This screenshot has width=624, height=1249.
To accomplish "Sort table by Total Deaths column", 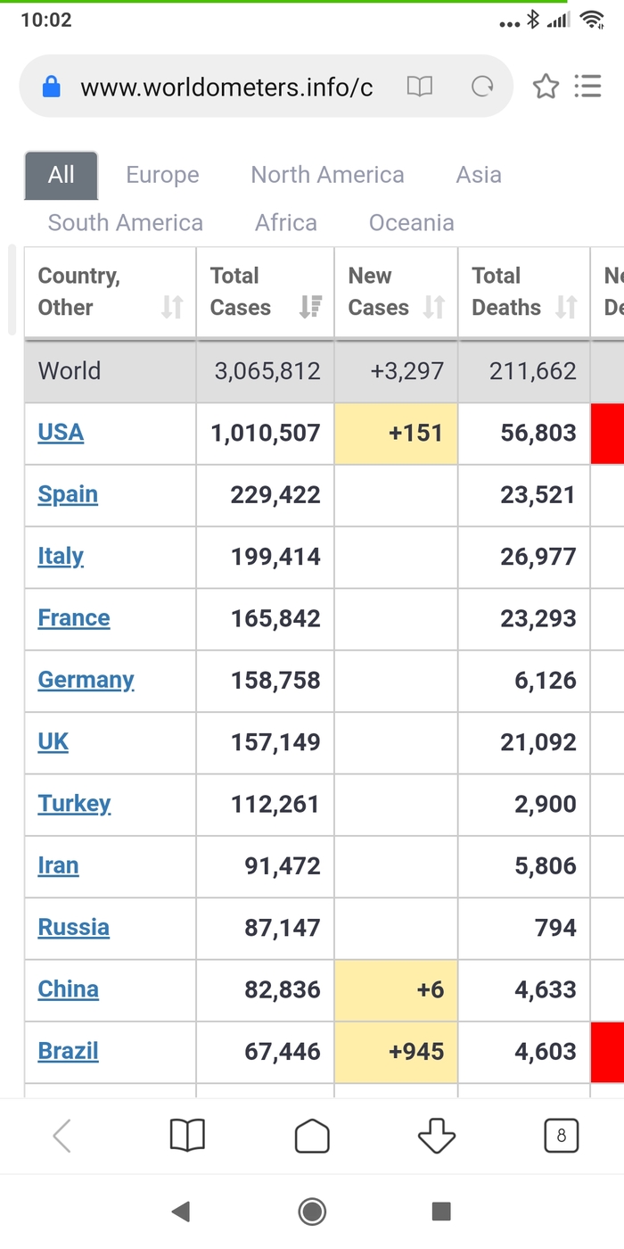I will (524, 293).
